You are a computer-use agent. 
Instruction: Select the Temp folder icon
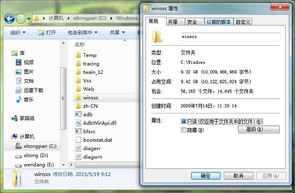click(78, 55)
